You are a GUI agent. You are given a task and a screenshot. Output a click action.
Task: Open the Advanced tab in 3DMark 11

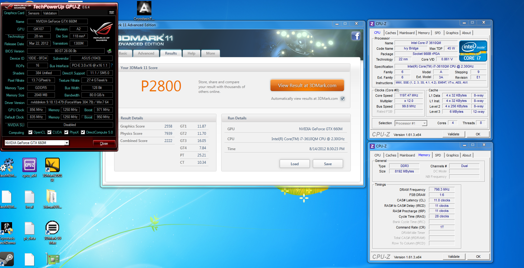[x=146, y=53]
